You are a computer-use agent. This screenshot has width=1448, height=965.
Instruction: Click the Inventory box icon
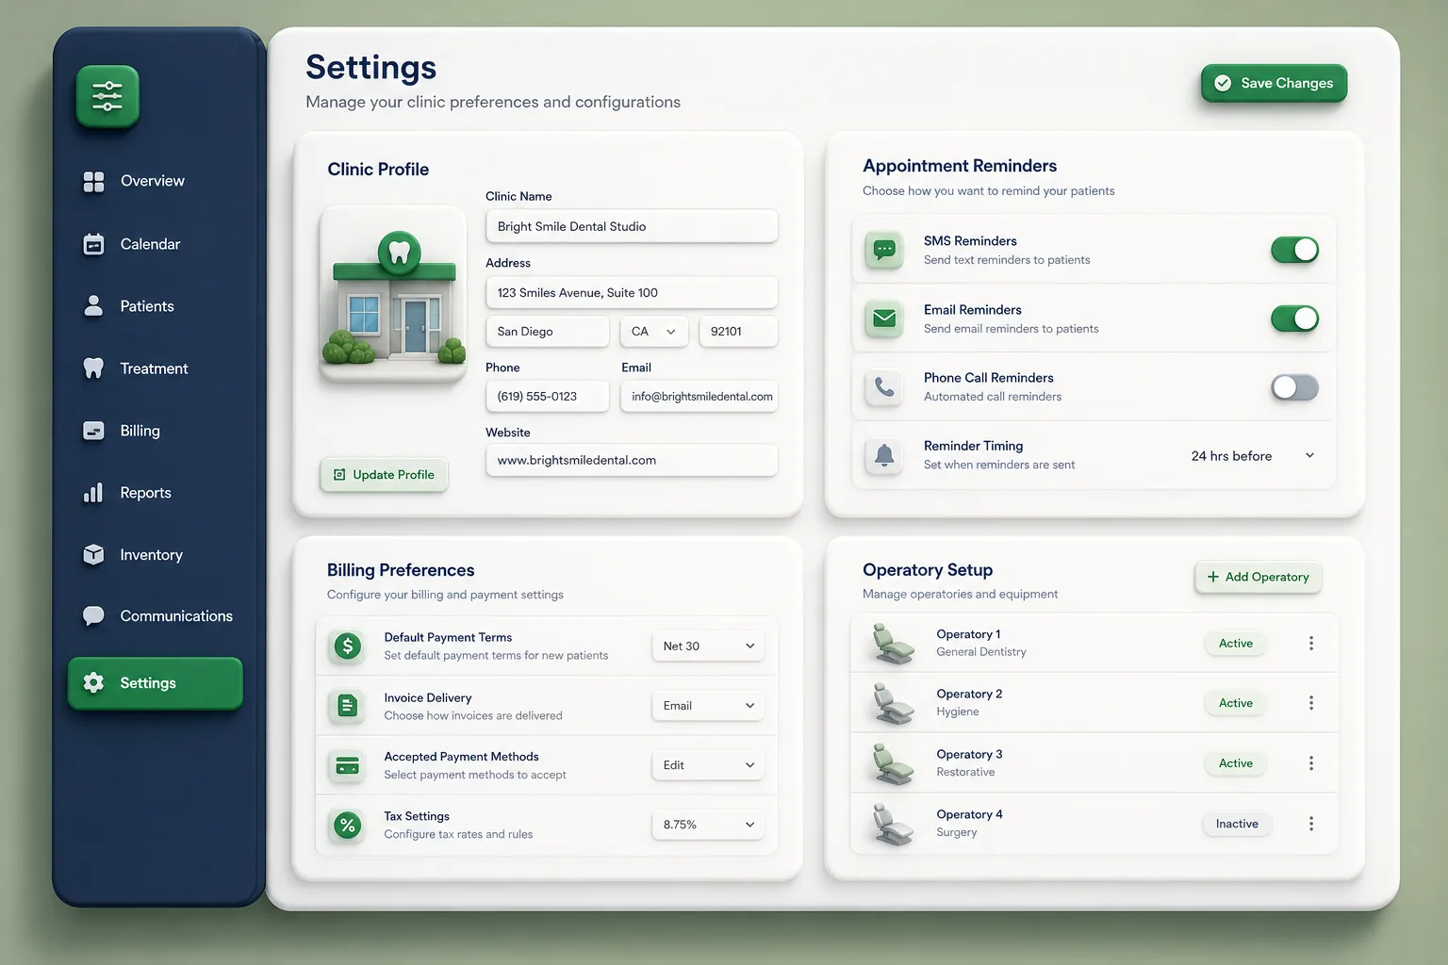tap(93, 554)
